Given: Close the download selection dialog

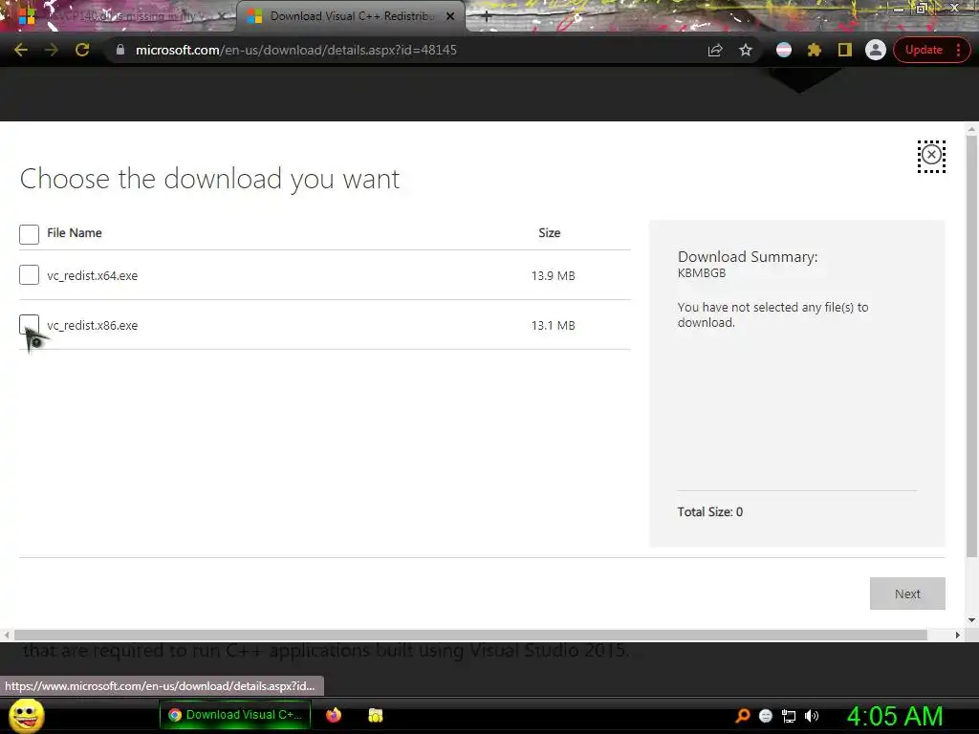Looking at the screenshot, I should (x=931, y=155).
